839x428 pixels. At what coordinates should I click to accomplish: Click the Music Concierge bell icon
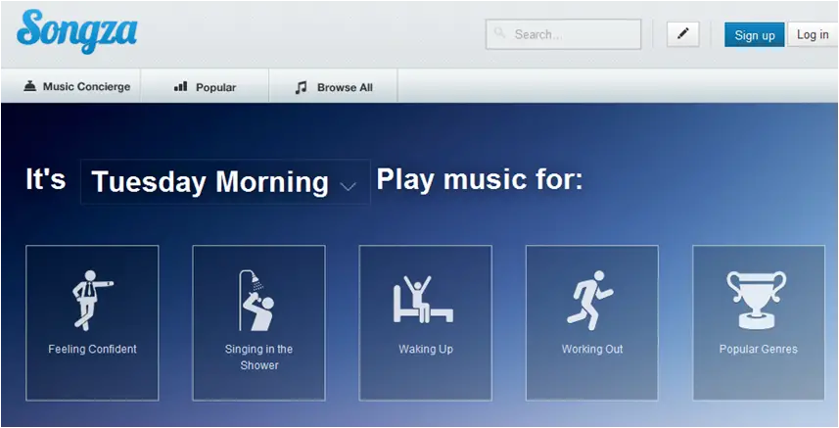pyautogui.click(x=30, y=86)
